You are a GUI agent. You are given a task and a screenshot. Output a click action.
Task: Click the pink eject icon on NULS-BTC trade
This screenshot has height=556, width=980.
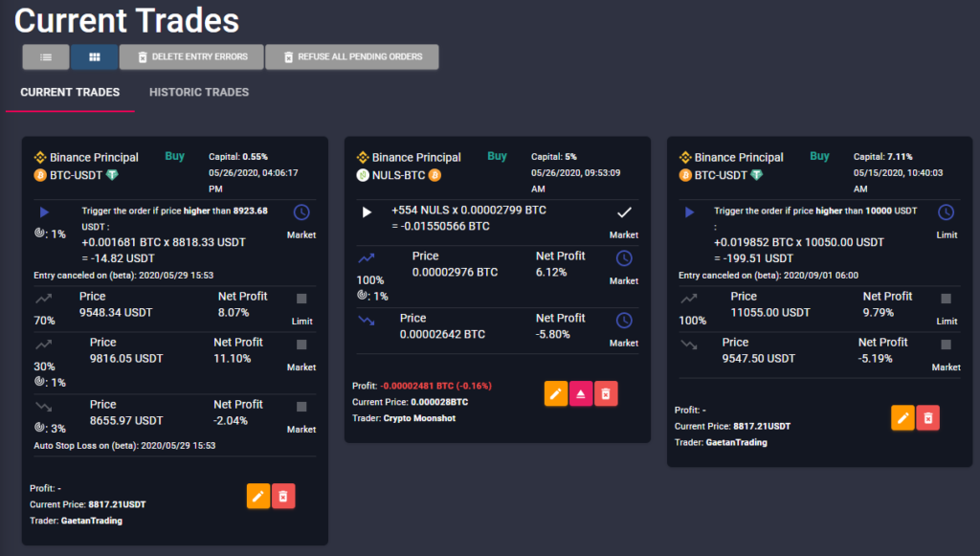581,393
